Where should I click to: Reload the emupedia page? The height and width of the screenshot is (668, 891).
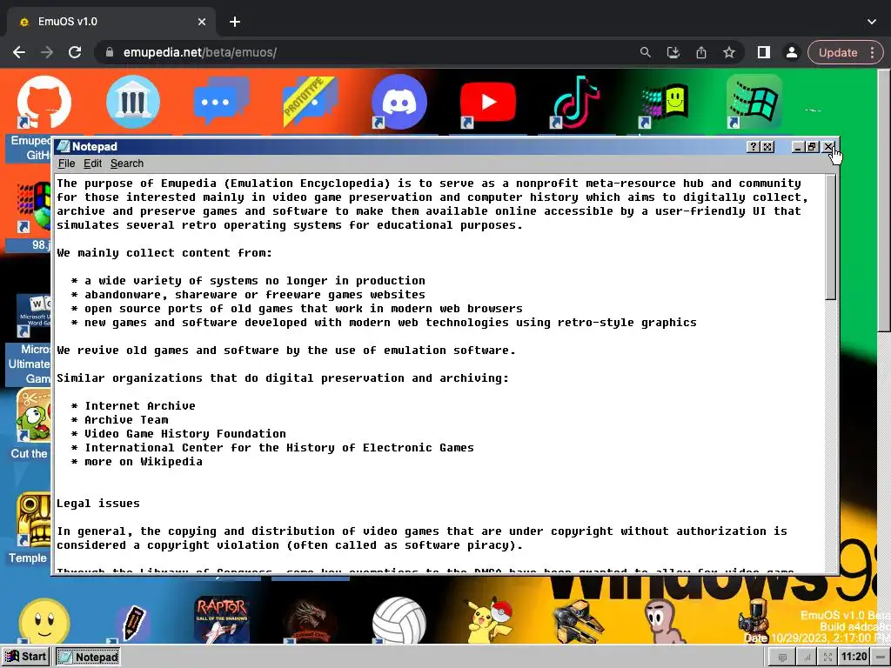75,52
